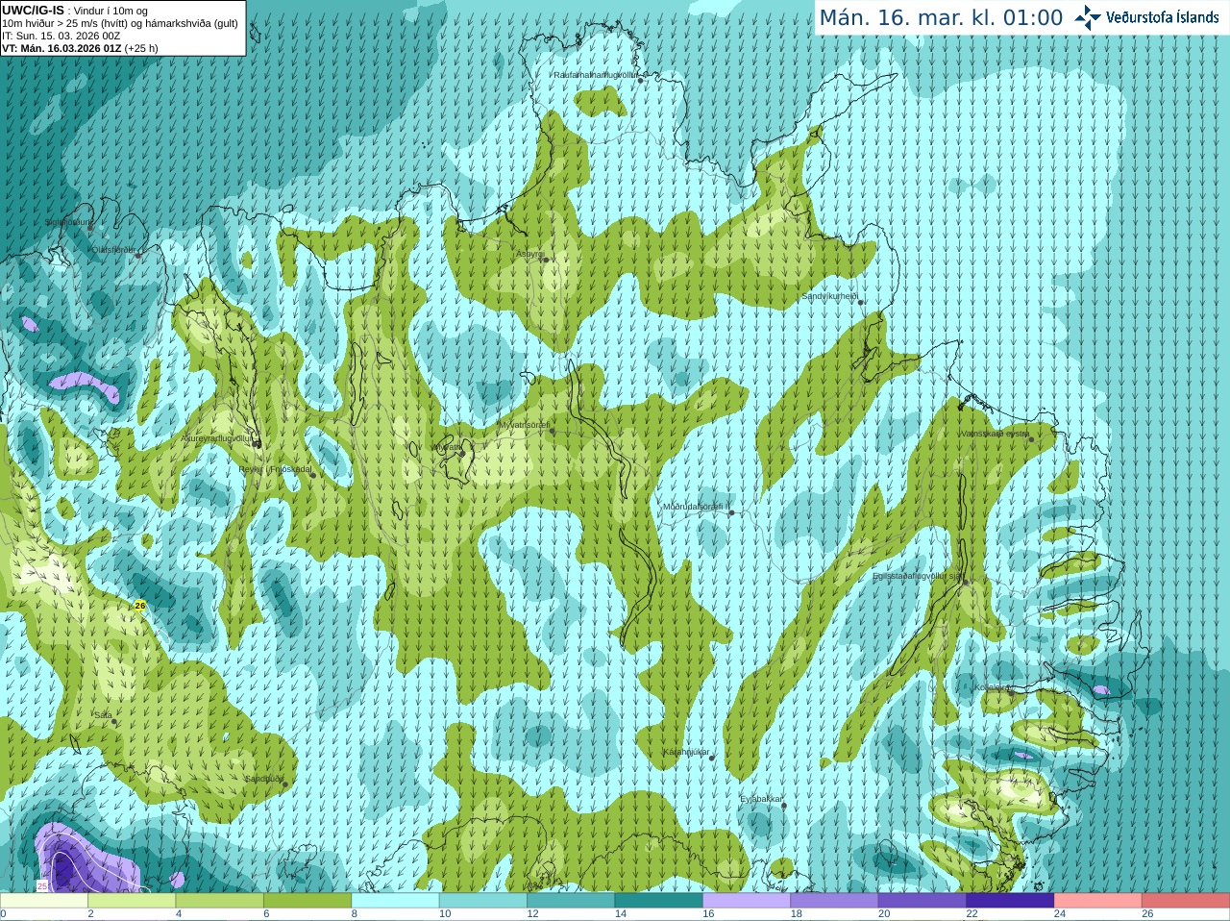Select the Siglufjörður station marker
Screen dimensions: 1230x921
coord(91,227)
